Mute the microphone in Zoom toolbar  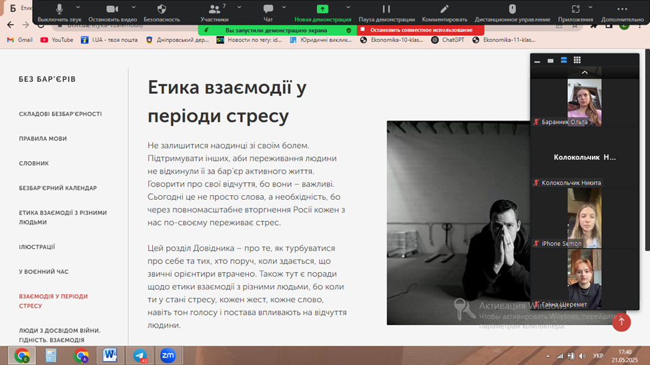pyautogui.click(x=59, y=13)
